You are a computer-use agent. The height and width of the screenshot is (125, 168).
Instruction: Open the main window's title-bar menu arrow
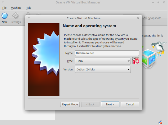click(3, 2)
